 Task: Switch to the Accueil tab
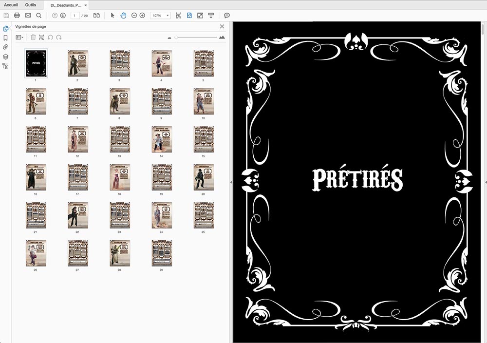(x=11, y=4)
